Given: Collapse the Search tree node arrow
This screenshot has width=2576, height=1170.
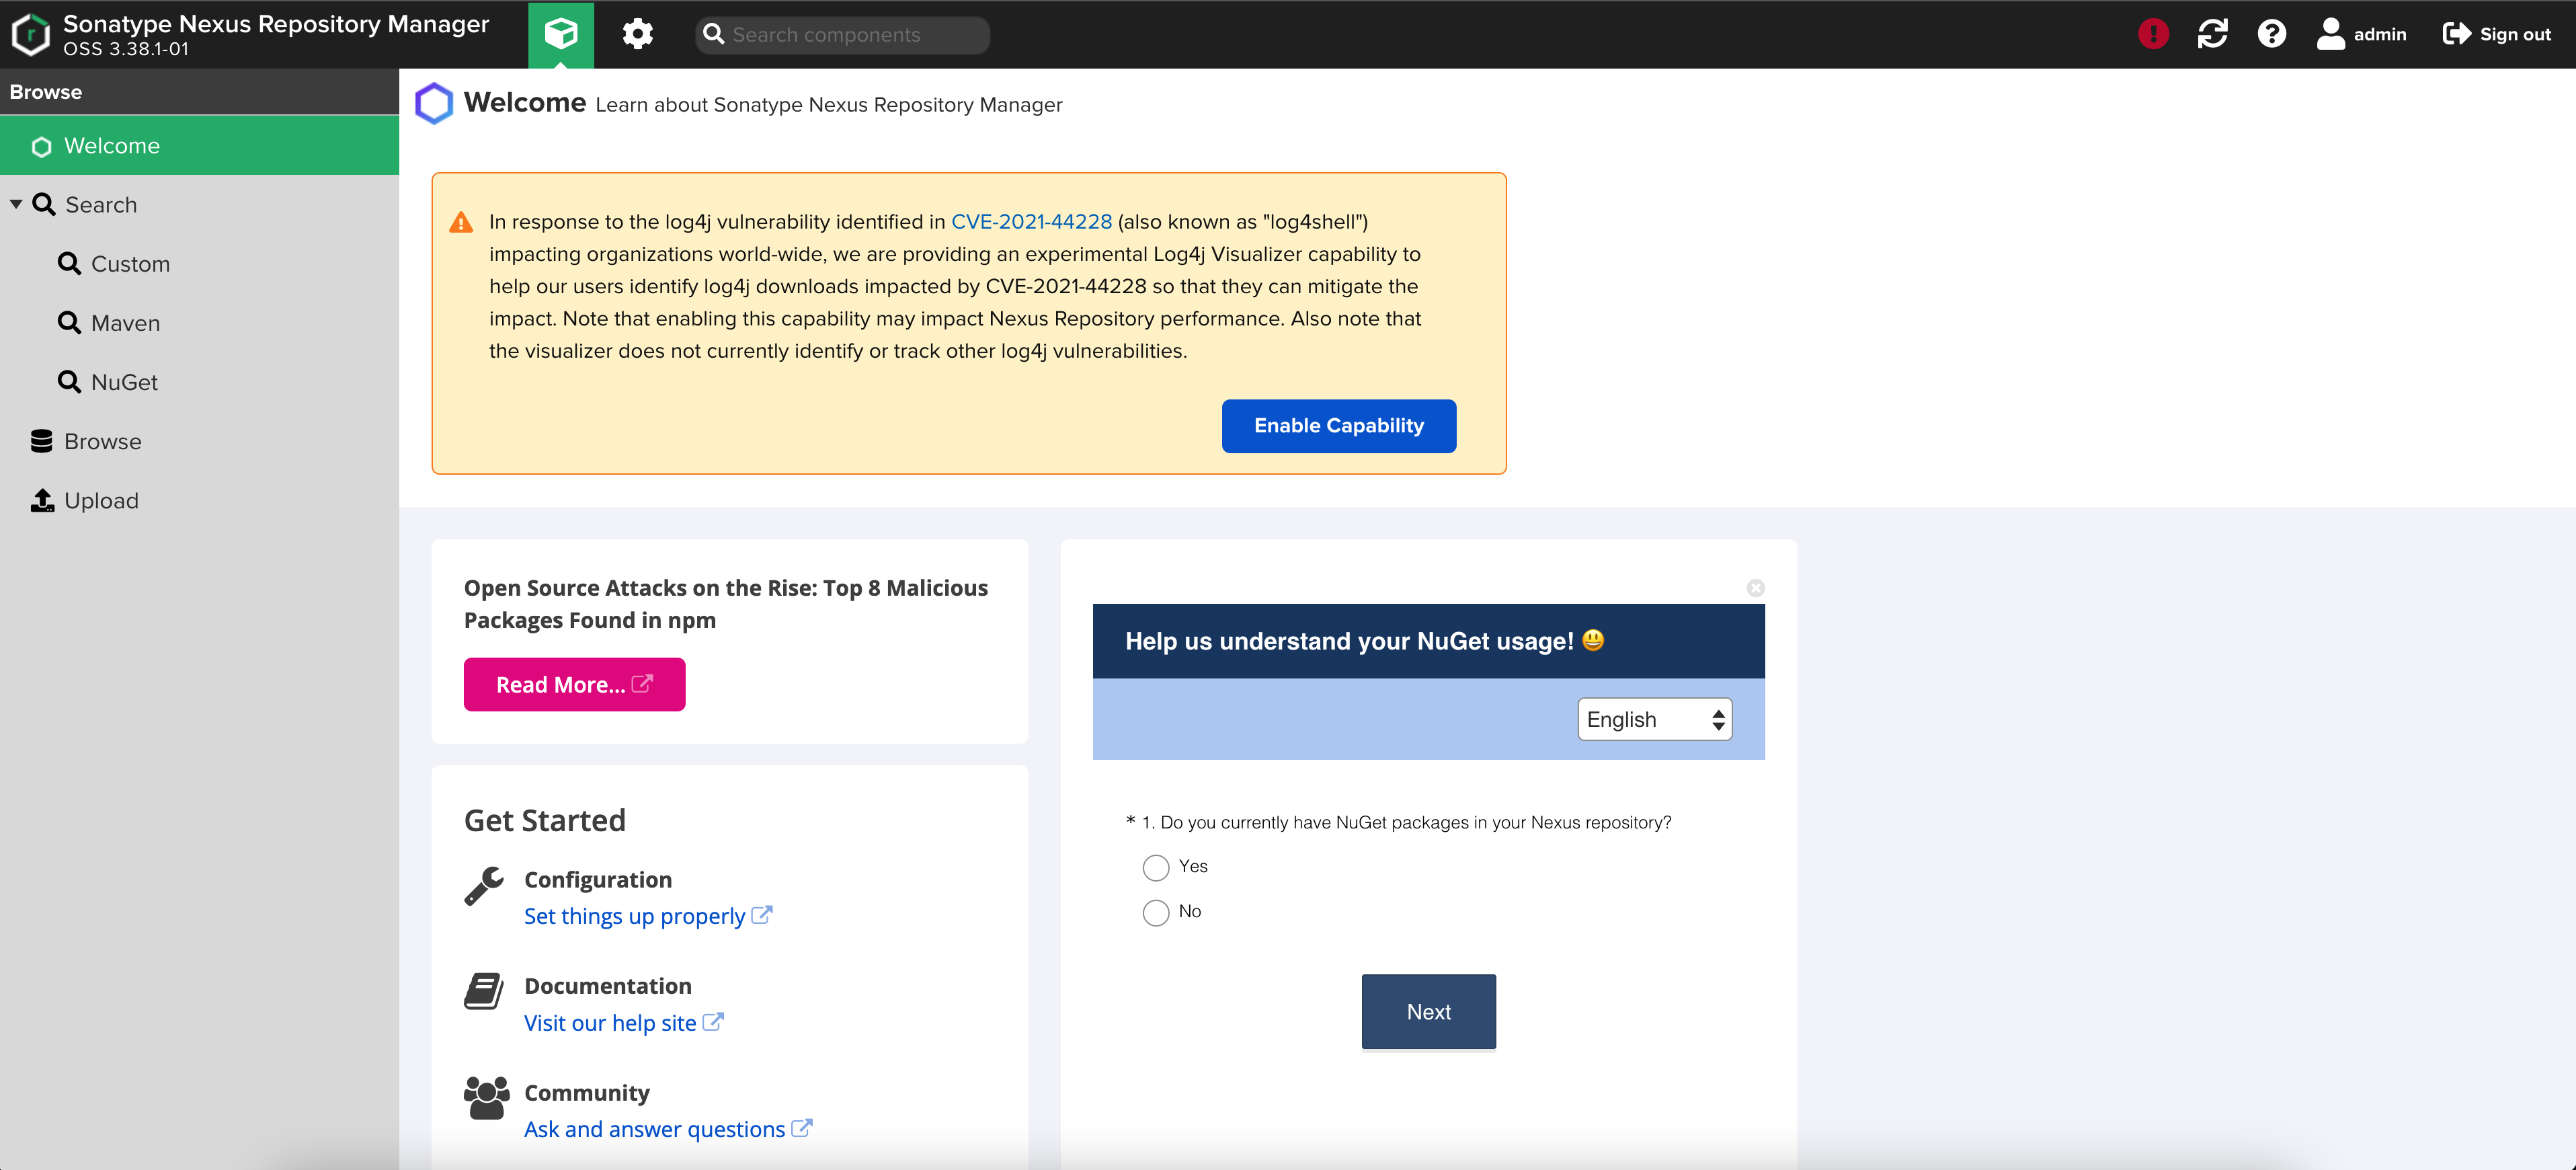Looking at the screenshot, I should (16, 204).
